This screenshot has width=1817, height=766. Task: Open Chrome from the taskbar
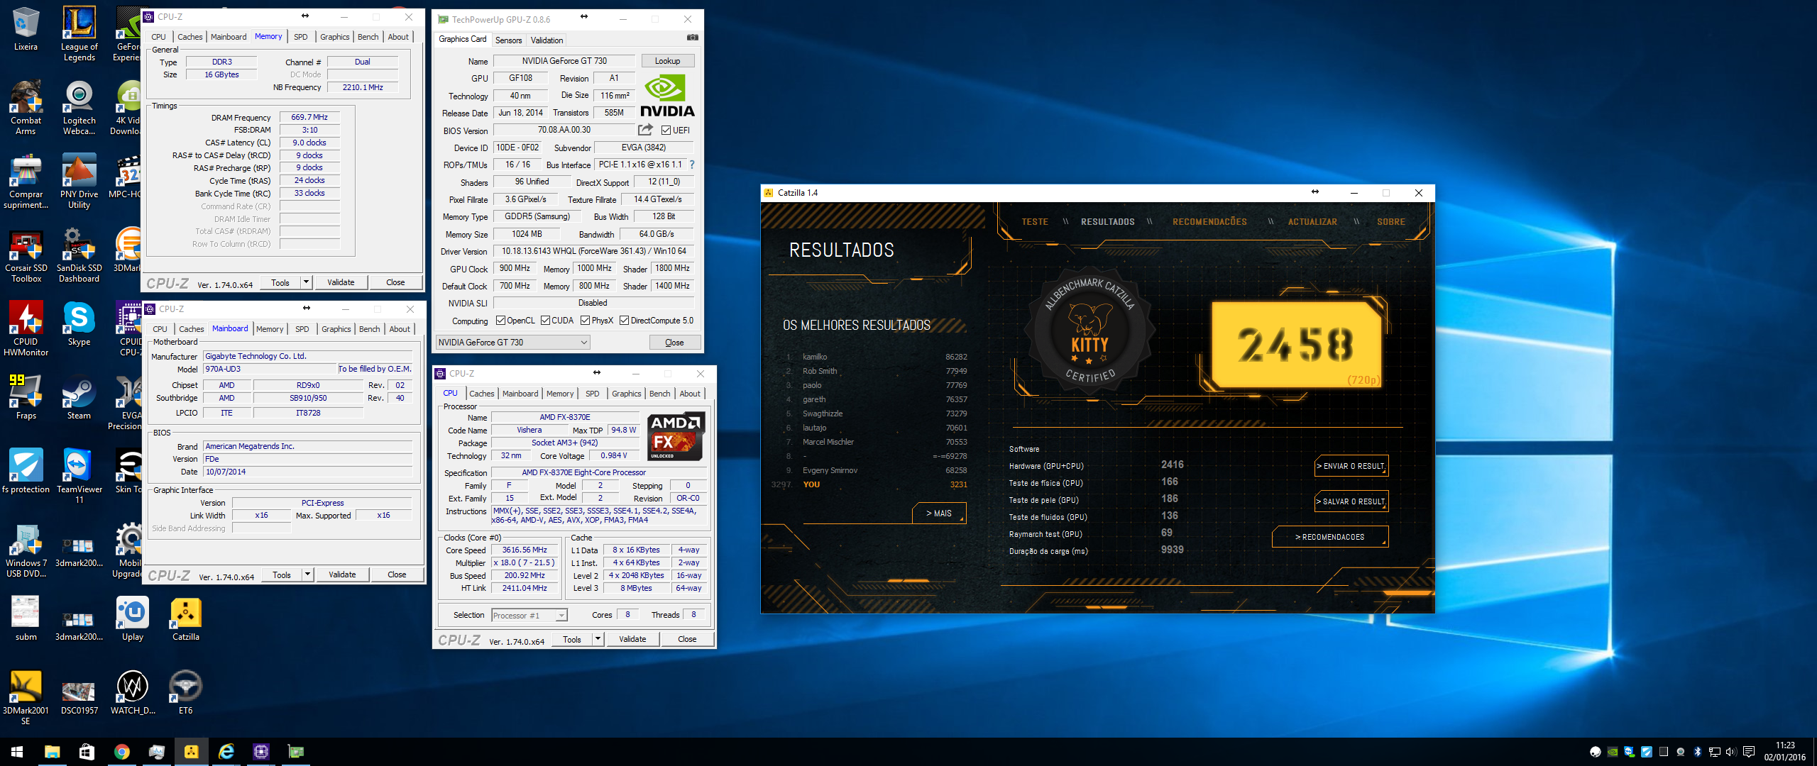122,752
